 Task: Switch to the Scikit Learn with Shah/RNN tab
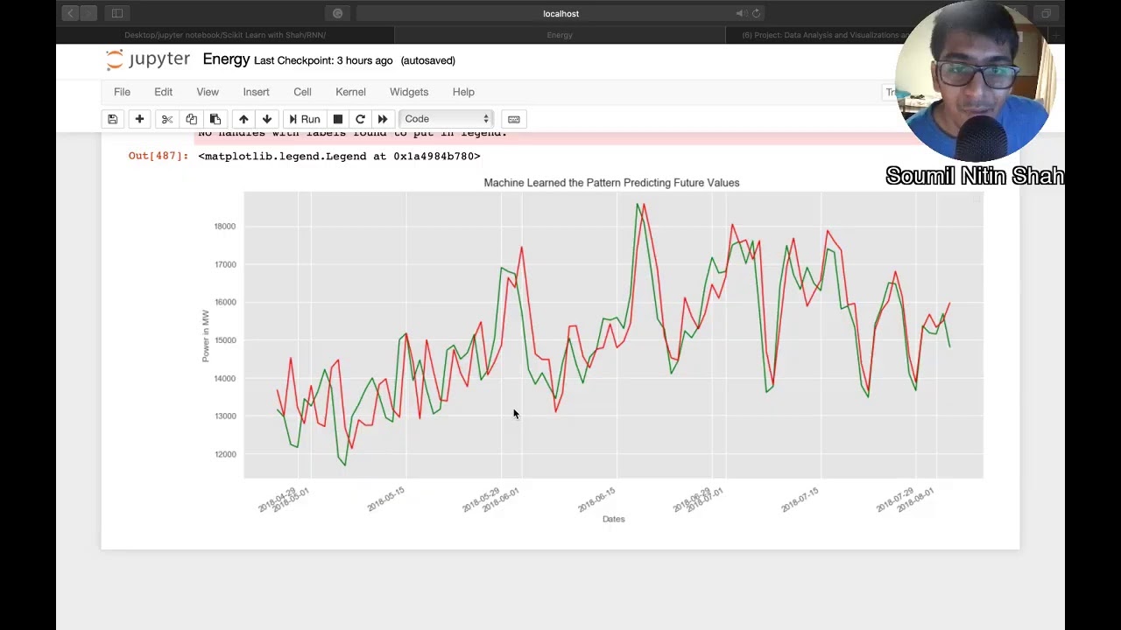tap(225, 35)
